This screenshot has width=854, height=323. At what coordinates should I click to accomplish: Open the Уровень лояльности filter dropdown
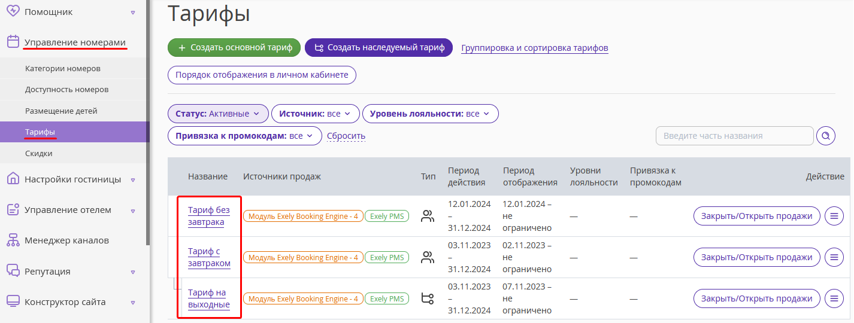(431, 113)
